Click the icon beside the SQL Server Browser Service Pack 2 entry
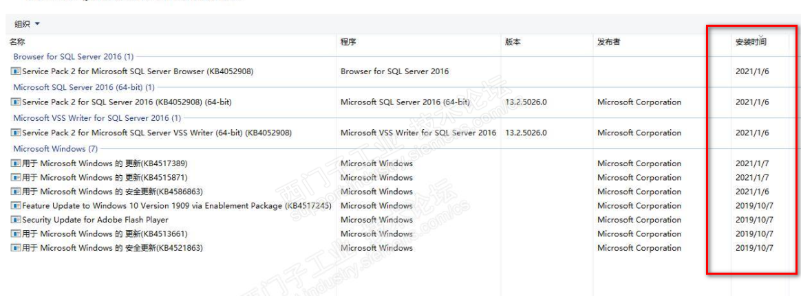 point(16,71)
